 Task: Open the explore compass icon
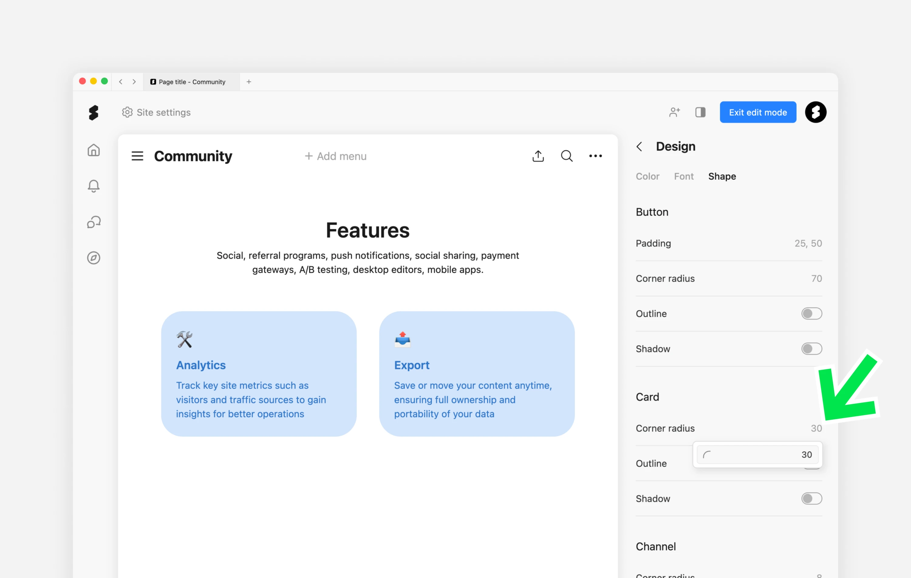tap(94, 258)
